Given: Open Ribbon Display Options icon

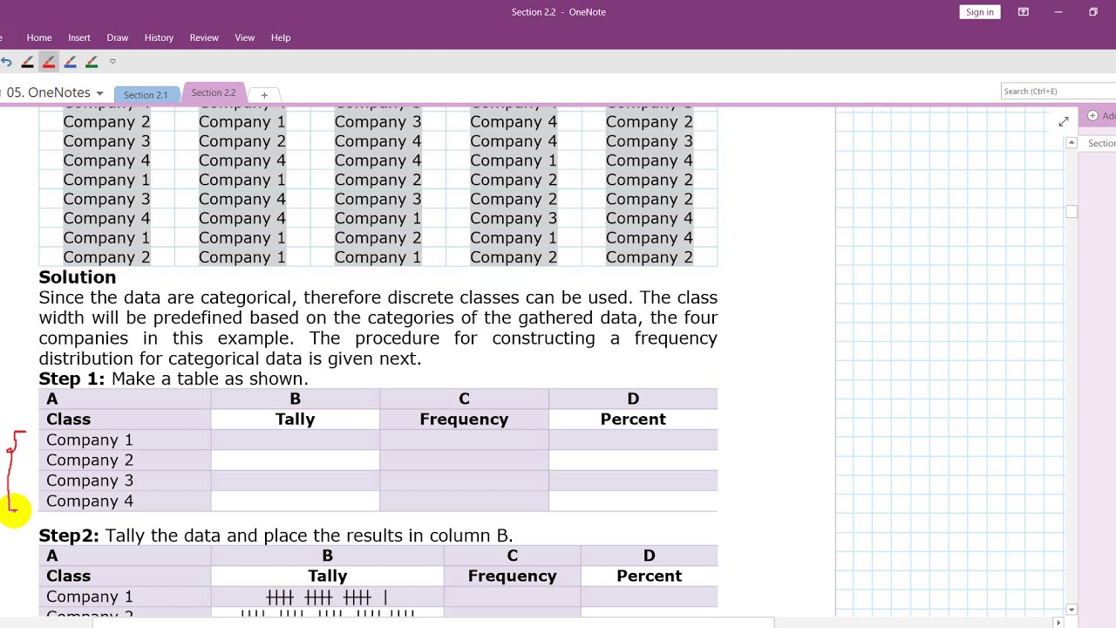Looking at the screenshot, I should point(1024,12).
